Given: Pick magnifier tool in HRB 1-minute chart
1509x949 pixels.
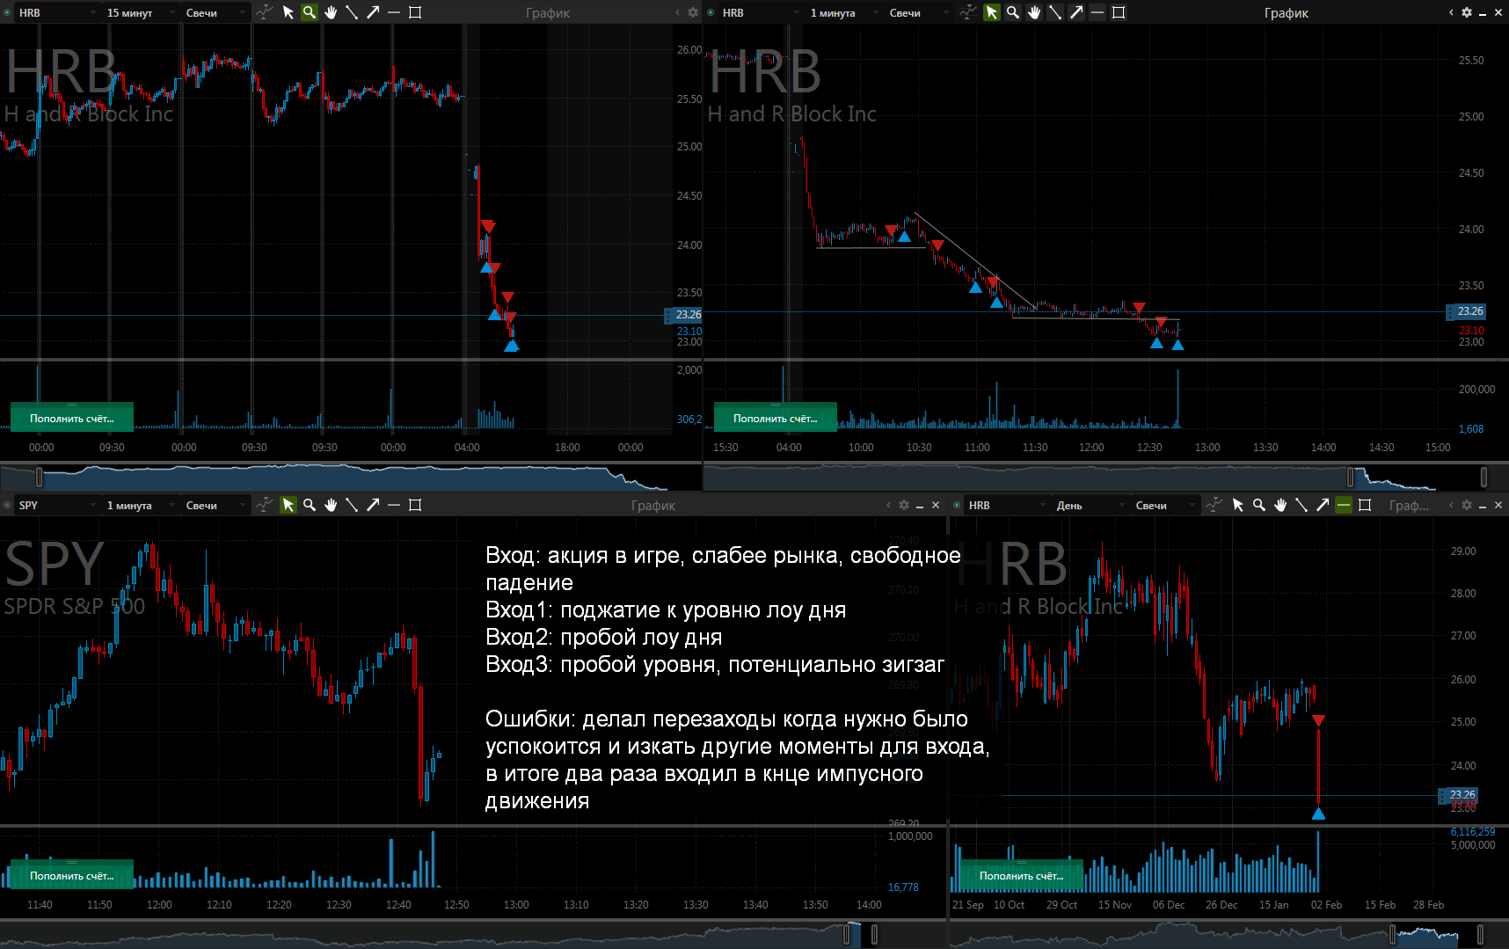Looking at the screenshot, I should pos(1012,12).
